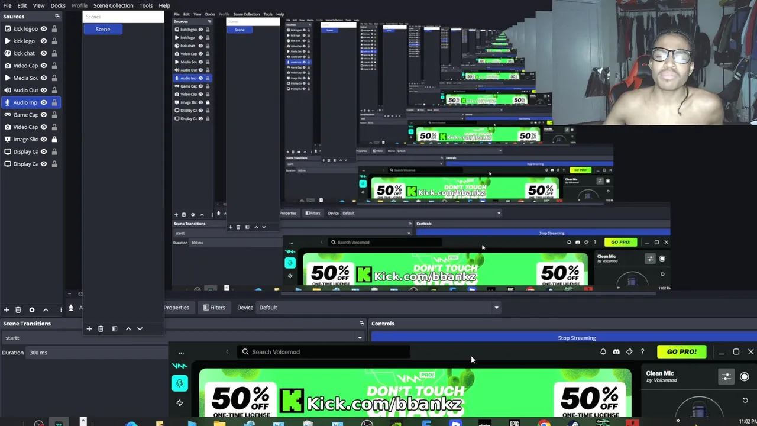Open Chrome from the taskbar

[544, 423]
